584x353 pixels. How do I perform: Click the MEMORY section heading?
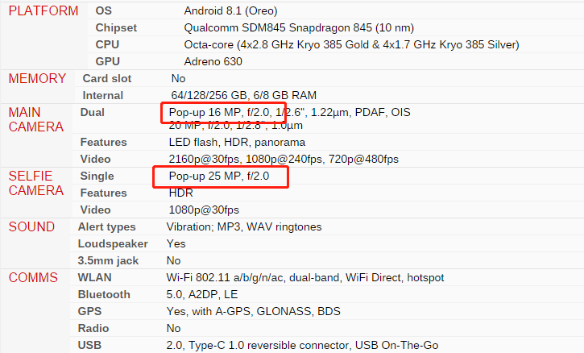37,78
